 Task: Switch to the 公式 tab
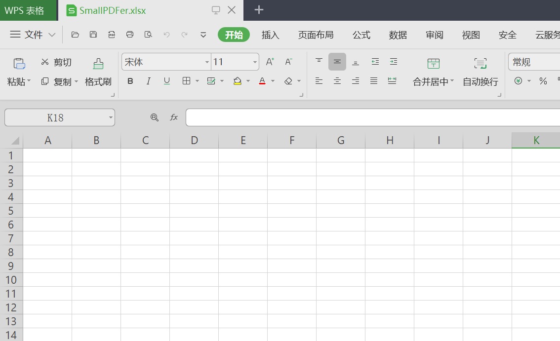pyautogui.click(x=361, y=35)
